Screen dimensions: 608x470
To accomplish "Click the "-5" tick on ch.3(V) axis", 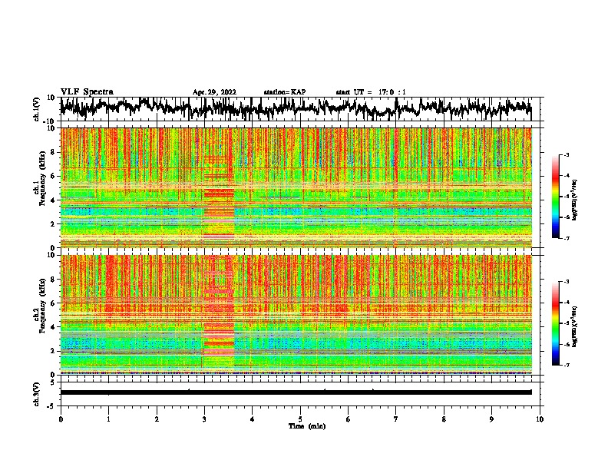I will (x=52, y=406).
